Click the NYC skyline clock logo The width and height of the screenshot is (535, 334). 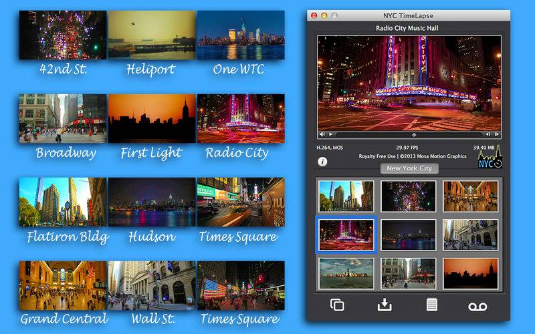[x=490, y=157]
